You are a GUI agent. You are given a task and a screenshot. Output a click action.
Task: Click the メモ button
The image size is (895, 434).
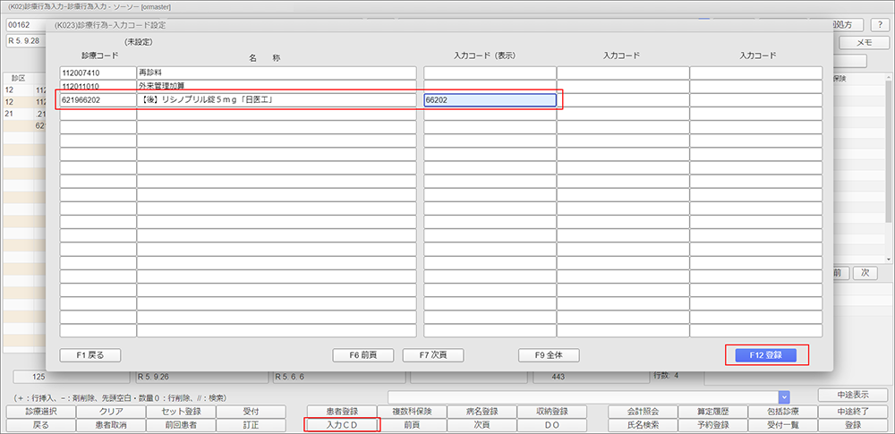click(x=864, y=42)
